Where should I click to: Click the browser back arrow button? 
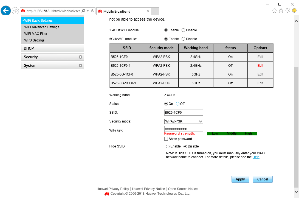(6, 10)
